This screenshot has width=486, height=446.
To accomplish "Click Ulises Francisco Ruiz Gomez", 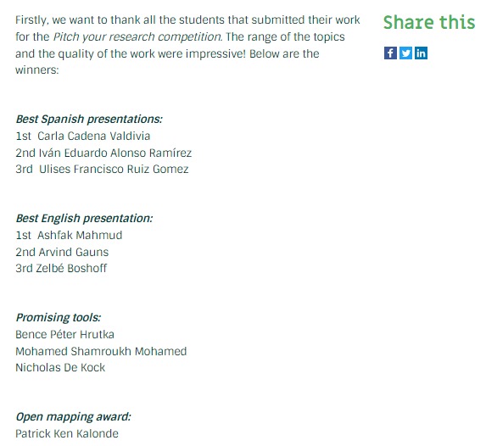I will tap(114, 170).
